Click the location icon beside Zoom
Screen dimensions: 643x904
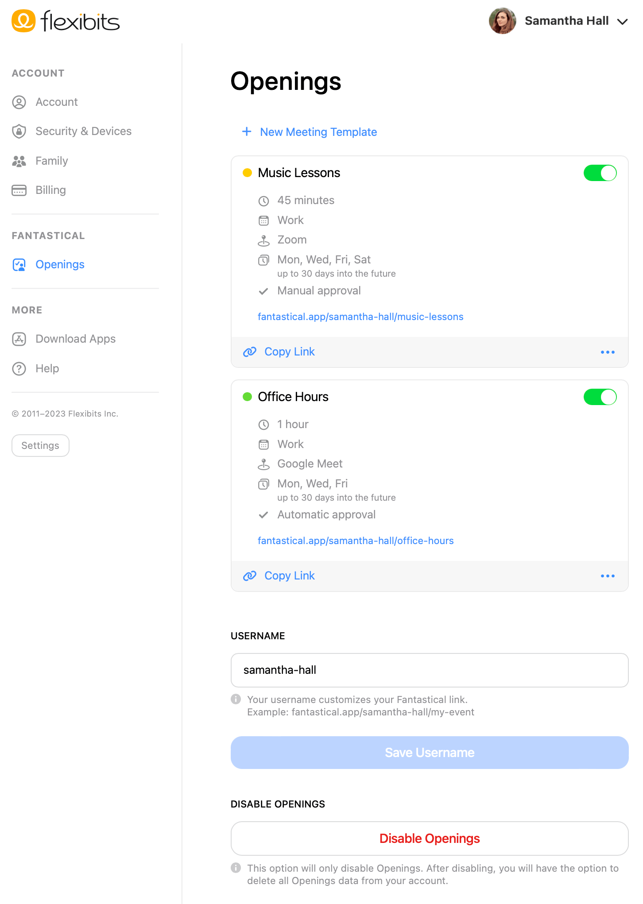click(x=263, y=240)
